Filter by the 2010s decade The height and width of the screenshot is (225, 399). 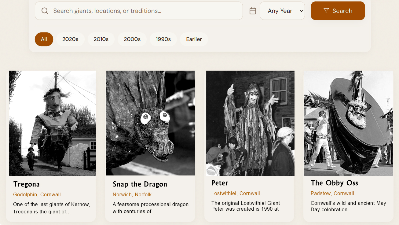tap(101, 39)
